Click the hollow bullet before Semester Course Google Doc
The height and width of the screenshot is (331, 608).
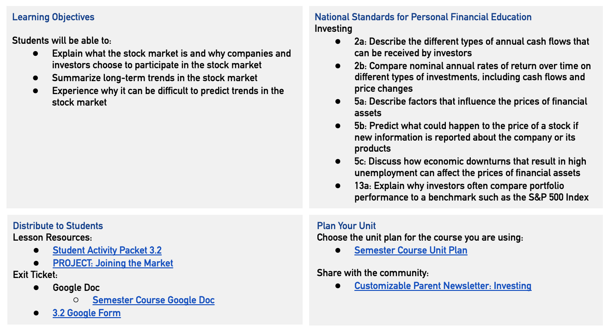pos(76,300)
